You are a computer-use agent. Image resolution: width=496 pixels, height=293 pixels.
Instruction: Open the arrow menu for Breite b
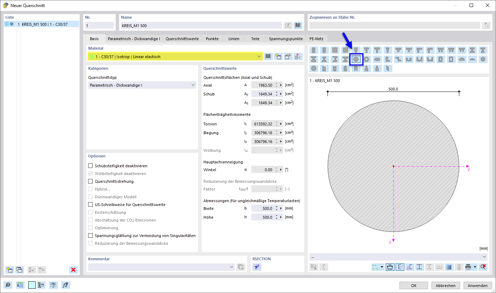[x=281, y=208]
